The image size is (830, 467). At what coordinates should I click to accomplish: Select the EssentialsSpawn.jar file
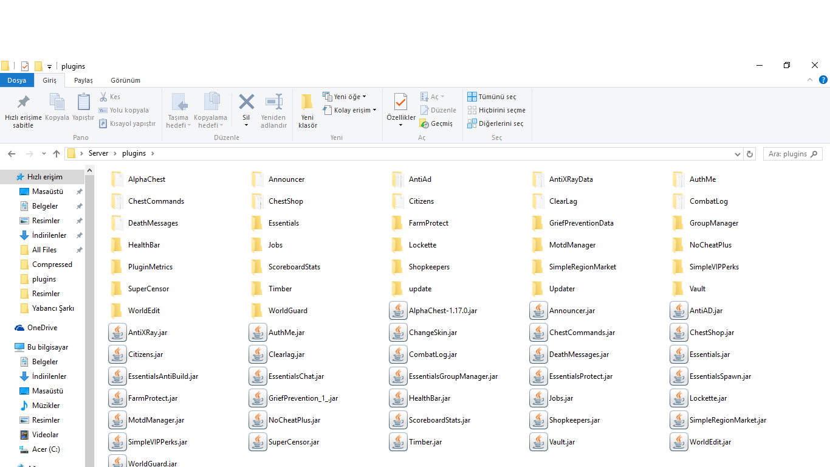click(711, 376)
